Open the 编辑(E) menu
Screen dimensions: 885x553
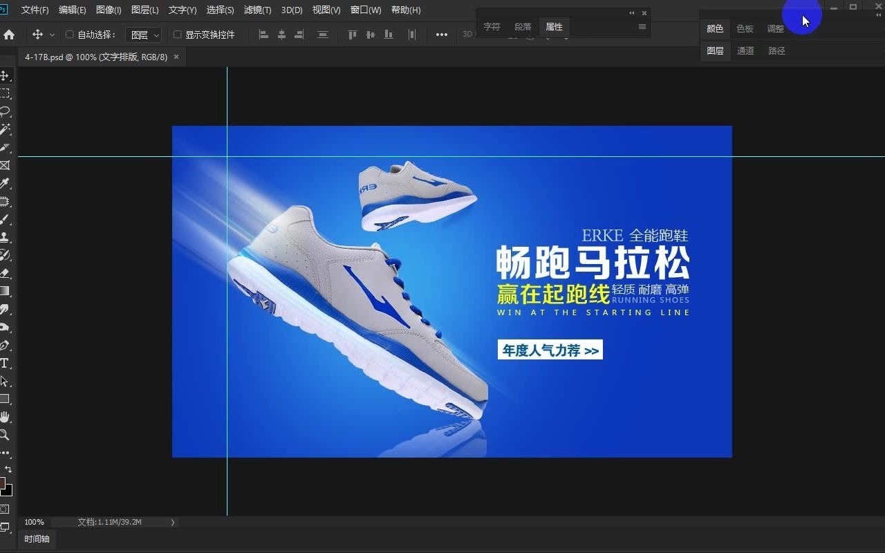click(73, 10)
